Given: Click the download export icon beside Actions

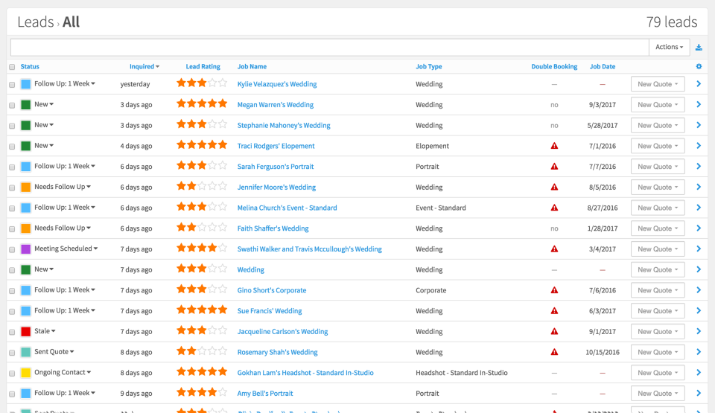Looking at the screenshot, I should pos(699,48).
